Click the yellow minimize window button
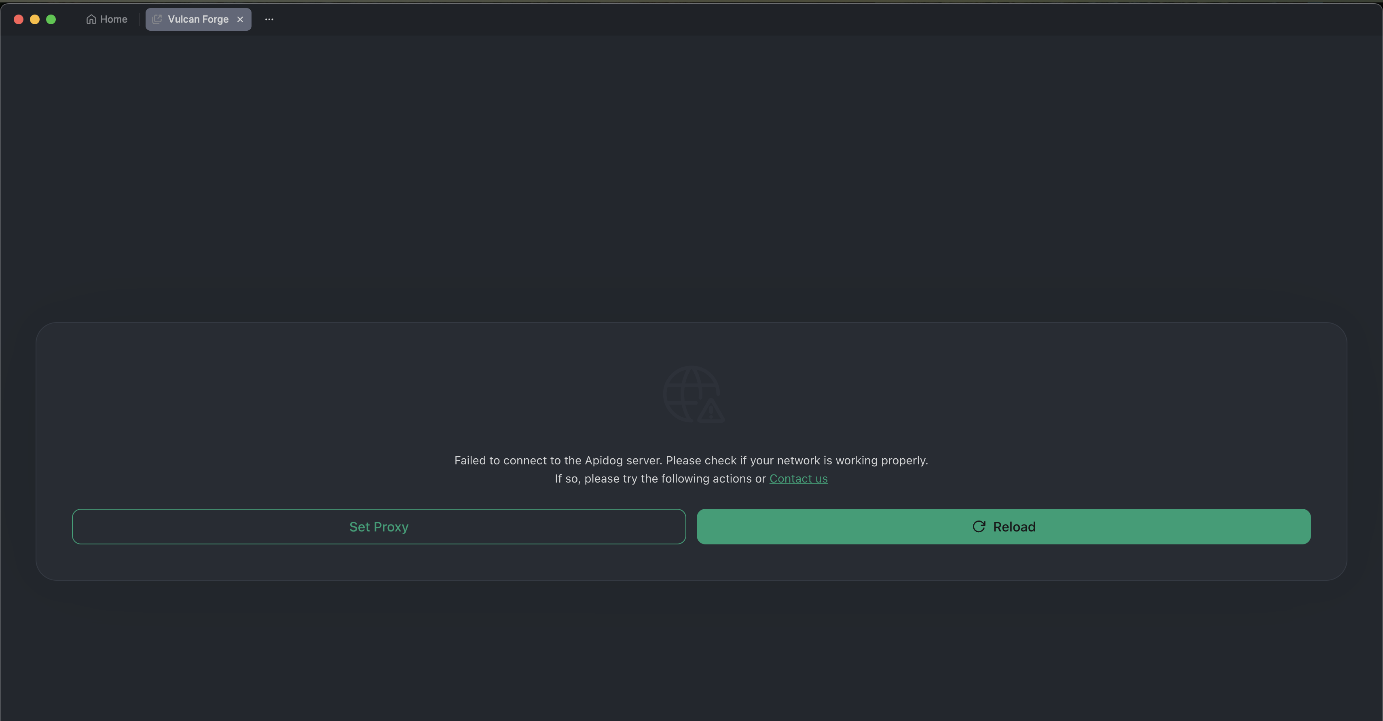The width and height of the screenshot is (1383, 721). coord(35,19)
